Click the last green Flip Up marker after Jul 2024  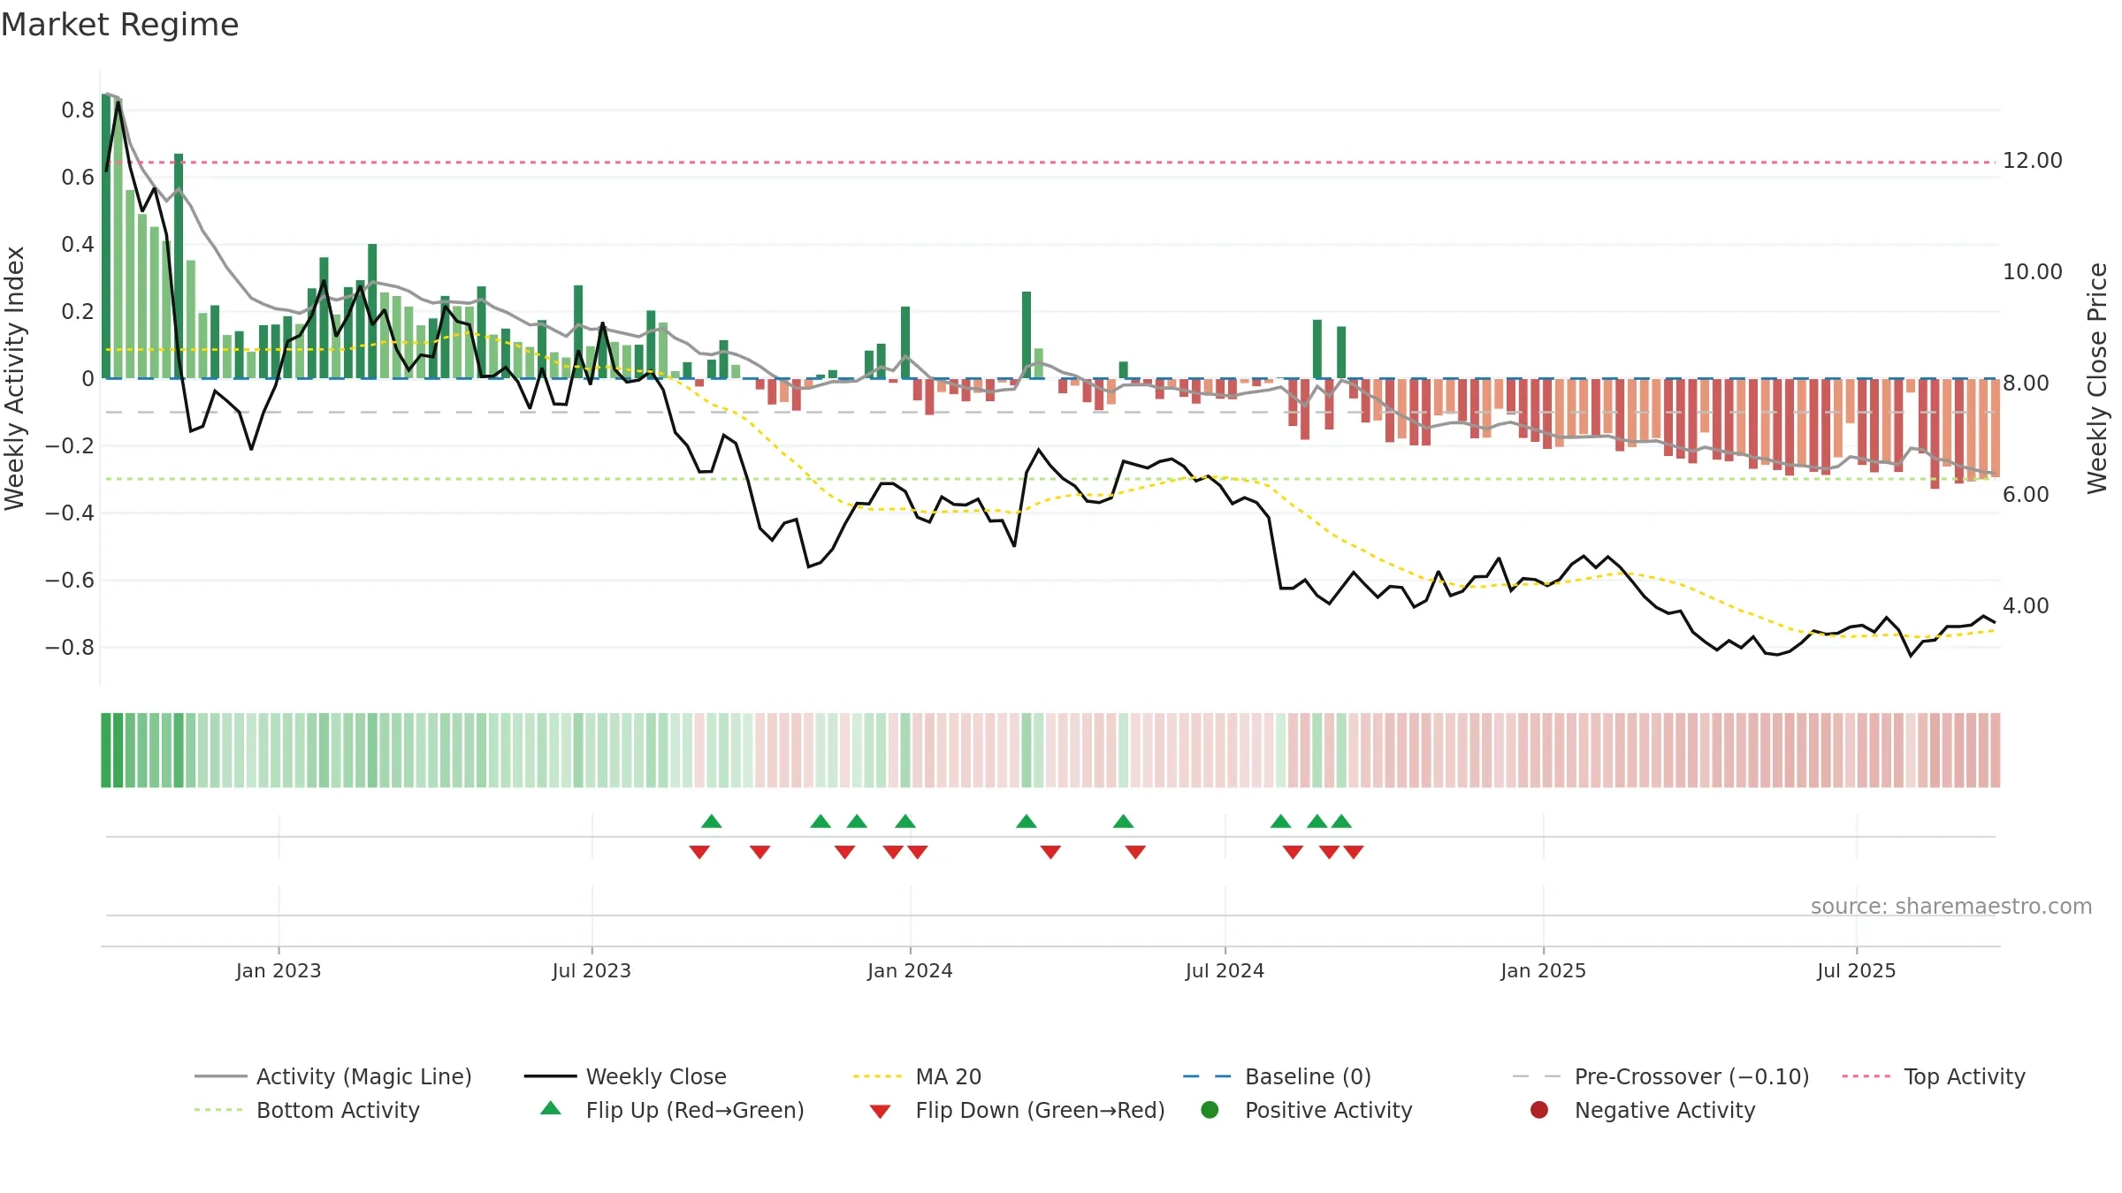(1341, 821)
